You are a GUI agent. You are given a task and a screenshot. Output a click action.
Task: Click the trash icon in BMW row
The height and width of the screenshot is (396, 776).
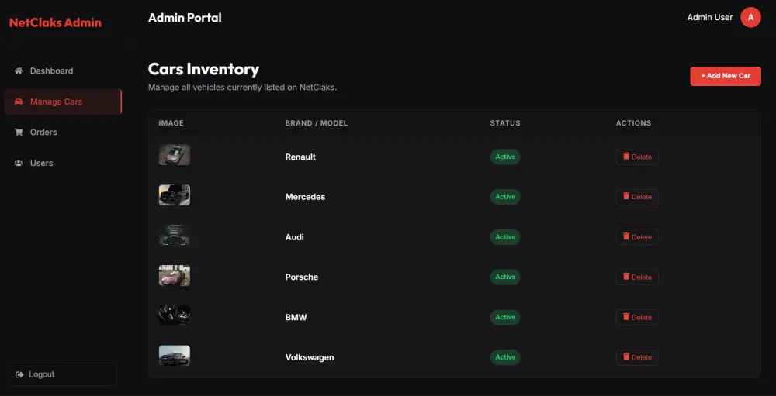[x=626, y=316]
